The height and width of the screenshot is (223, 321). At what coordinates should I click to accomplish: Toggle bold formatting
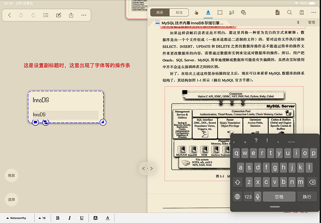tap(58, 218)
